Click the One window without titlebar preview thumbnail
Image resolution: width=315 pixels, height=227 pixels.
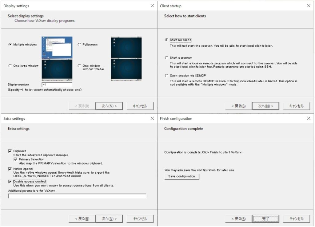coord(126,69)
